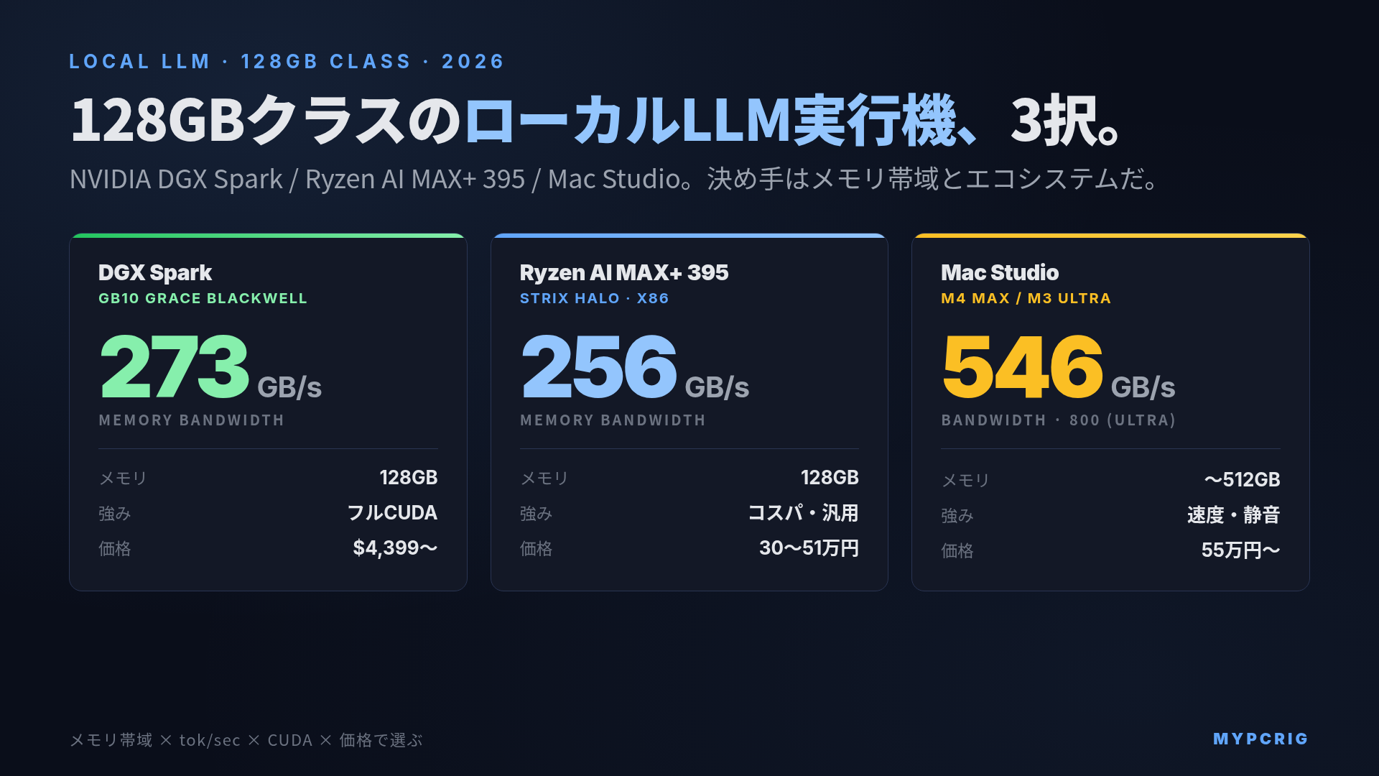Click the '〜512GB' memory value

pos(1243,480)
